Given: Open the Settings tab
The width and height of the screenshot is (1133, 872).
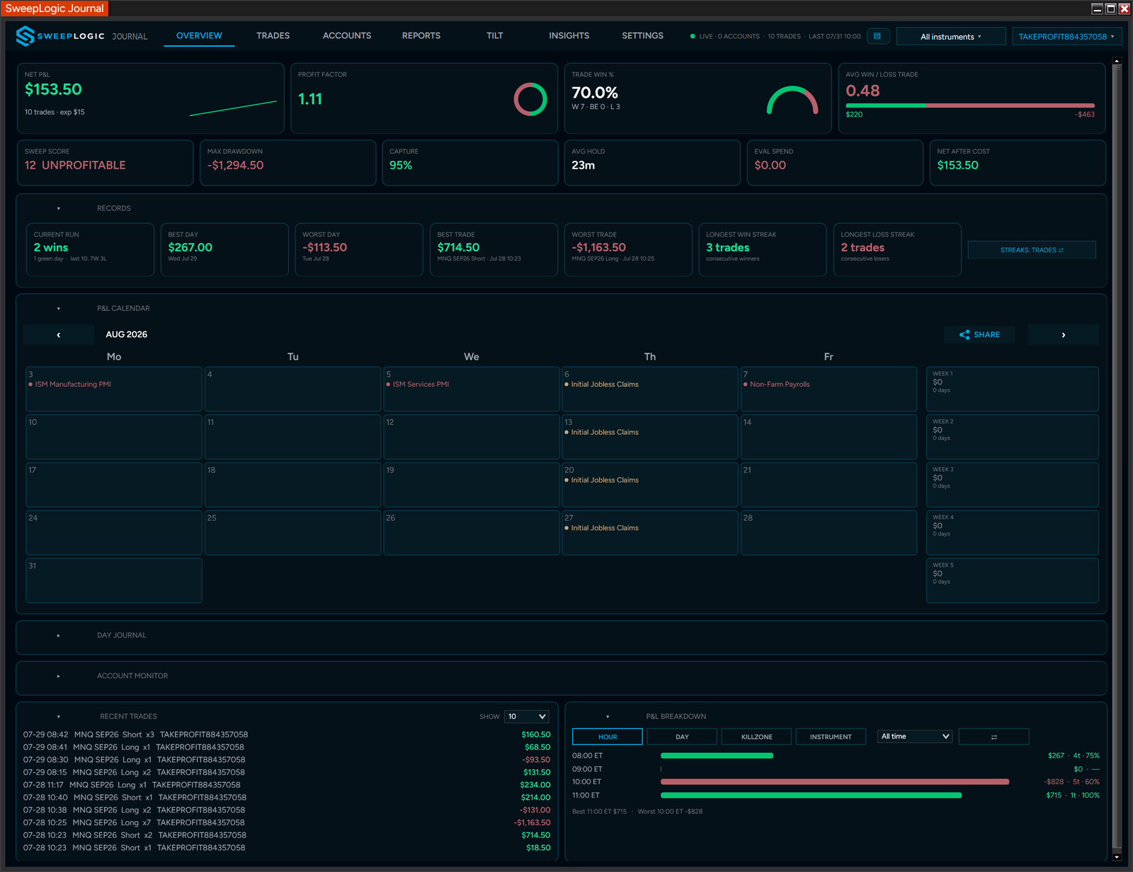Looking at the screenshot, I should [642, 35].
